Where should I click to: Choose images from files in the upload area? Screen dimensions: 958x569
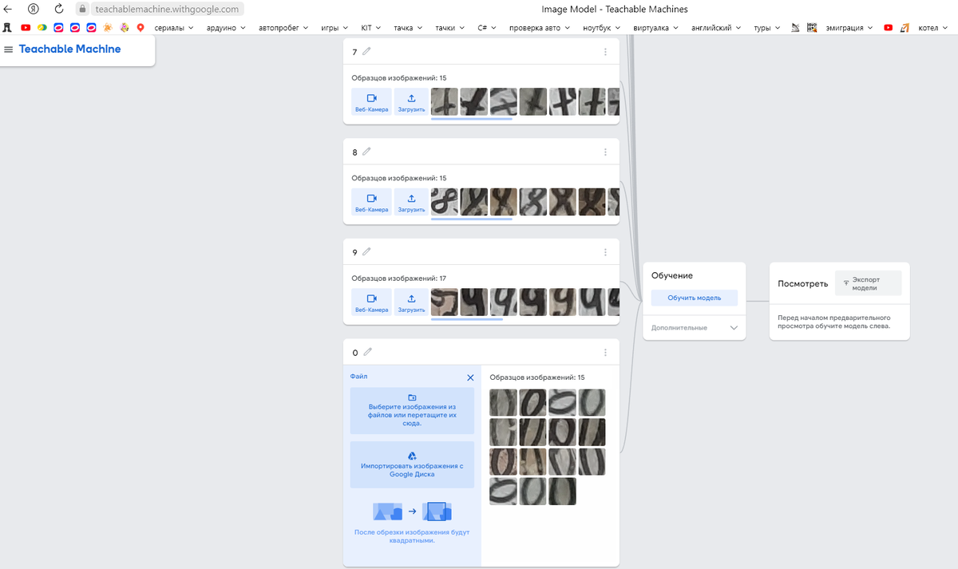[412, 411]
